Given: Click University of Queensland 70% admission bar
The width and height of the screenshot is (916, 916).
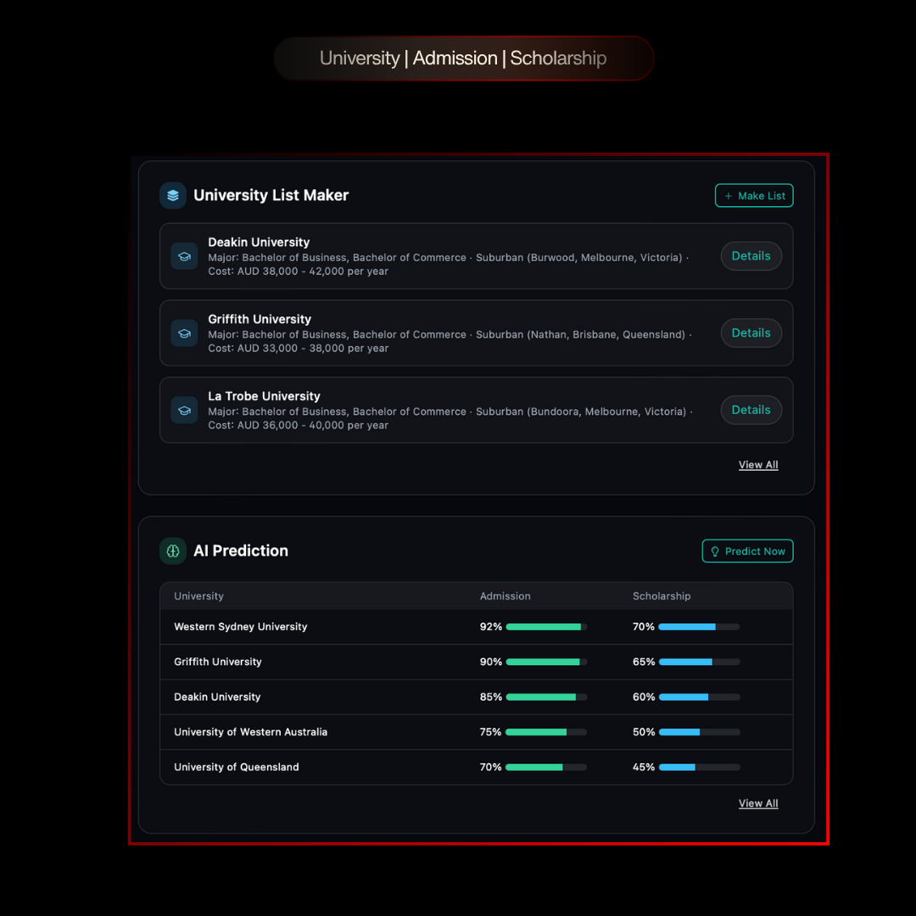Looking at the screenshot, I should coord(546,767).
